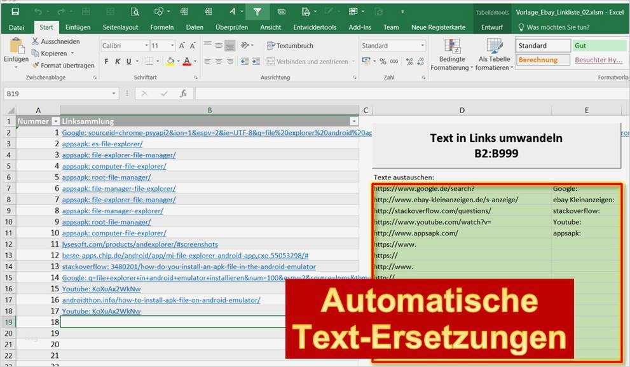Toggle bold formatting with the F button

106,62
